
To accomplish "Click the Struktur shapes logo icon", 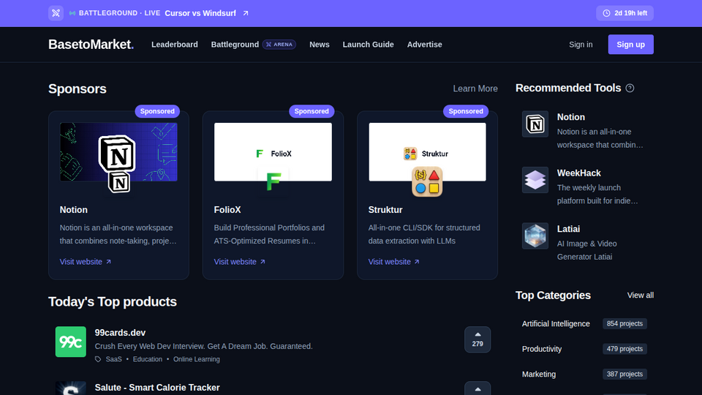I will coord(427,182).
